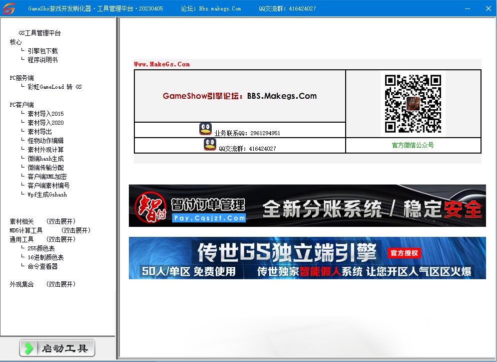497x362 pixels.
Task: Click the WeChat QR code image
Action: [x=413, y=104]
